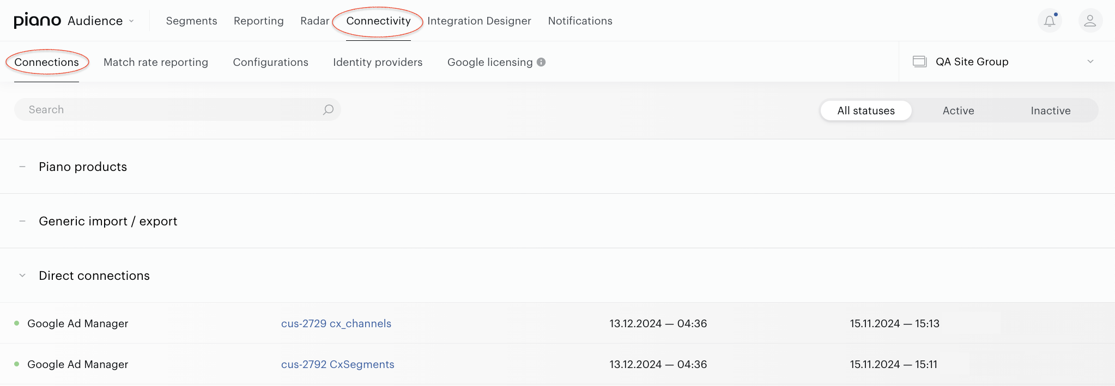Switch to Match rate reporting tab
This screenshot has height=386, width=1115.
coord(156,62)
